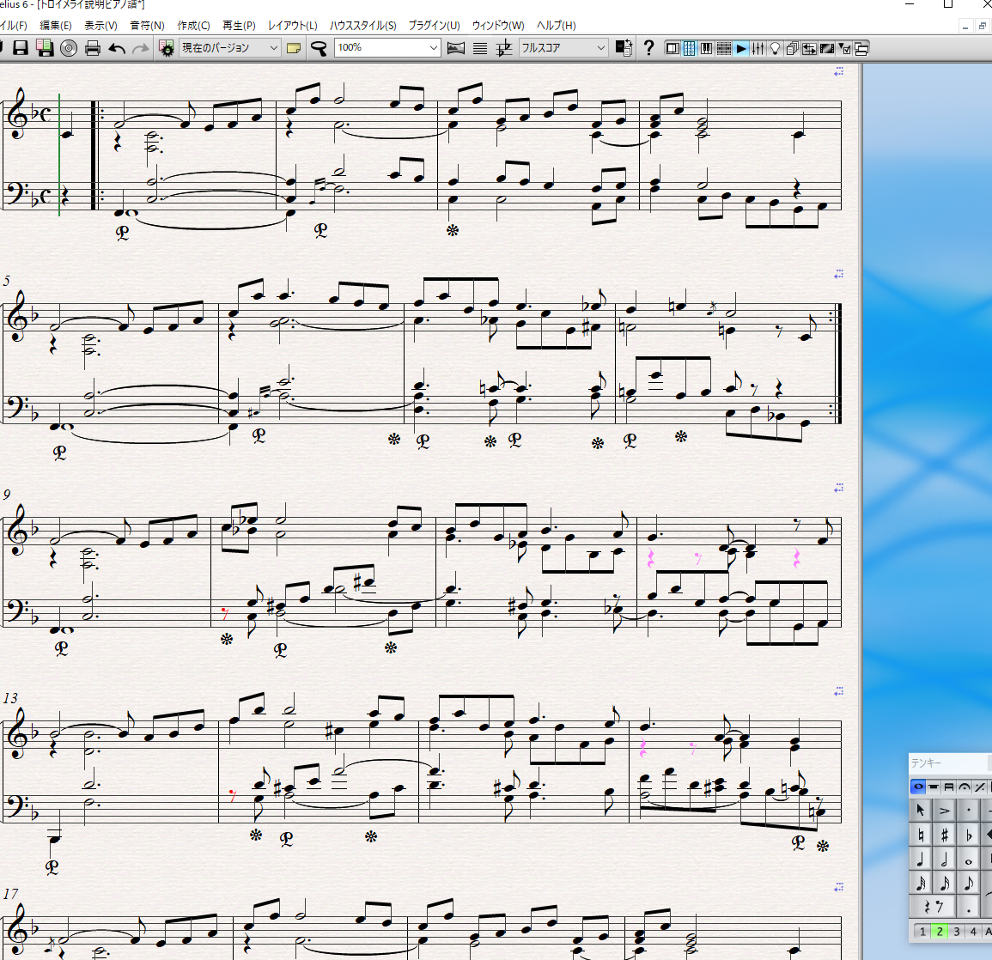This screenshot has height=960, width=992.
Task: Select the sixteenth note on the keypad
Action: point(945,883)
